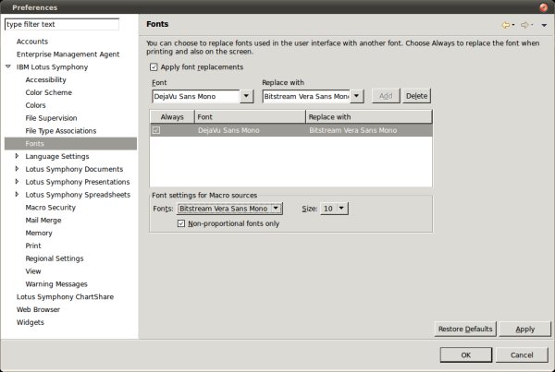
Task: Click the Restore Defaults button
Action: [x=466, y=329]
